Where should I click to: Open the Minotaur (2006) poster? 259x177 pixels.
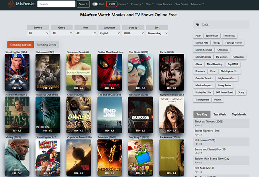(x=110, y=158)
